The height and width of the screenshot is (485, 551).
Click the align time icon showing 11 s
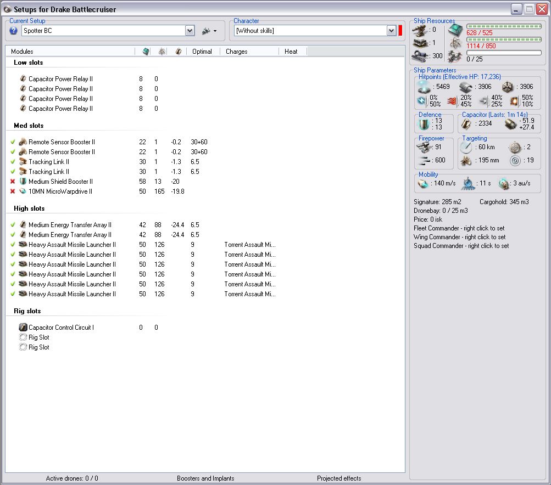[469, 184]
